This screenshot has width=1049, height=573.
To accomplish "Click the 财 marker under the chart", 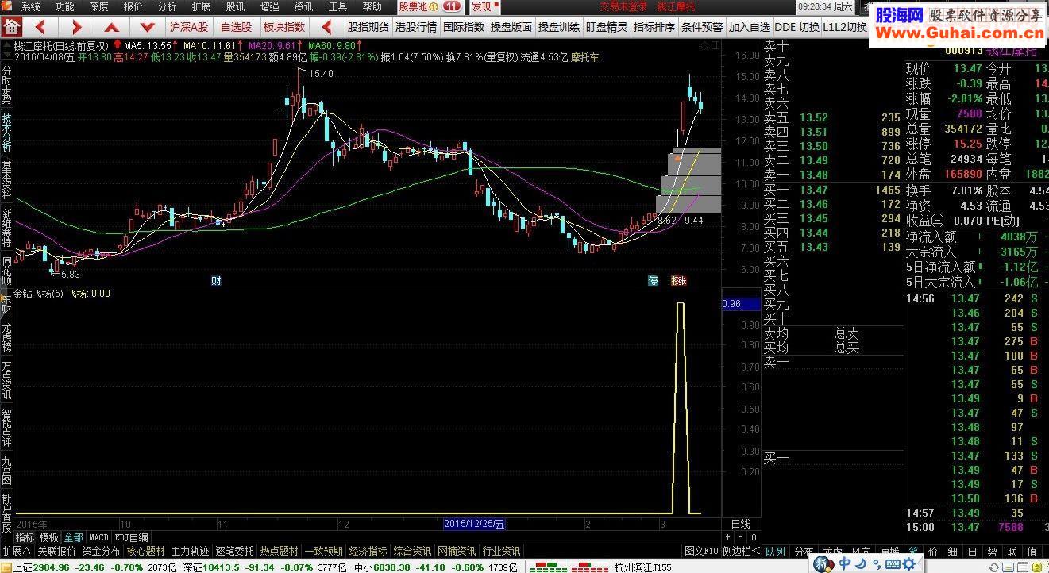I will (216, 280).
